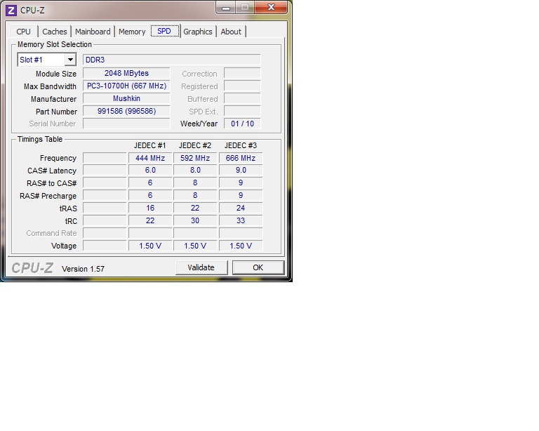539x431 pixels.
Task: Click the RAS# Precharge label
Action: click(x=48, y=196)
